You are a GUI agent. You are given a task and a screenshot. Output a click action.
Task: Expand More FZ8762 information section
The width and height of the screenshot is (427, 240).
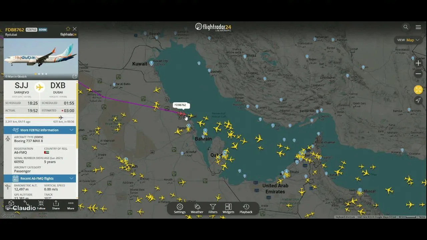click(x=40, y=130)
